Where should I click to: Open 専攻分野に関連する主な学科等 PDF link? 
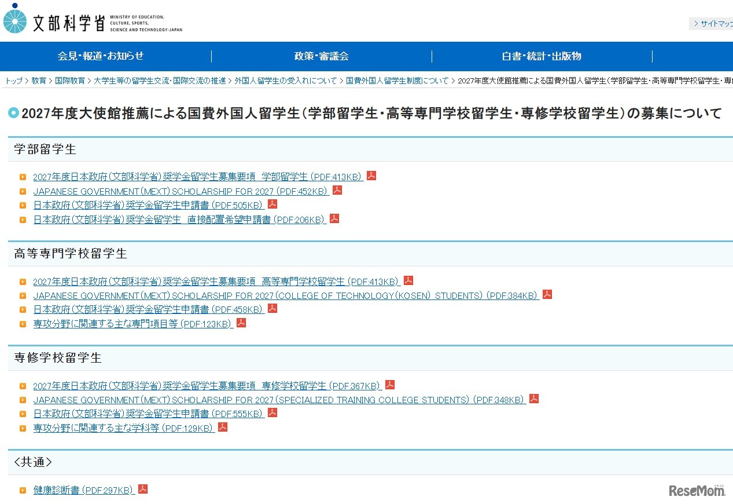coord(124,428)
